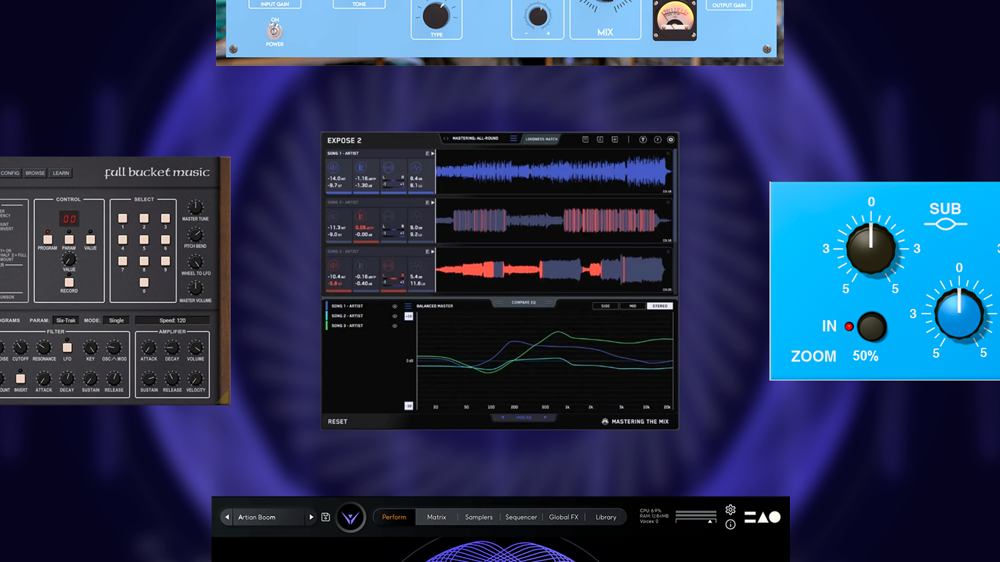This screenshot has height=562, width=1000.
Task: Click Song 1 dynamic range waveform icon
Action: tap(416, 167)
